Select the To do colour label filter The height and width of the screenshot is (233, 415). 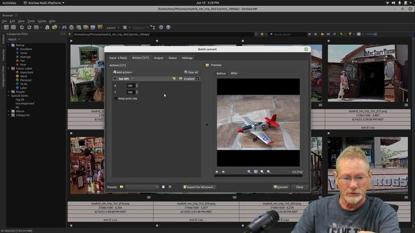pyautogui.click(x=23, y=84)
